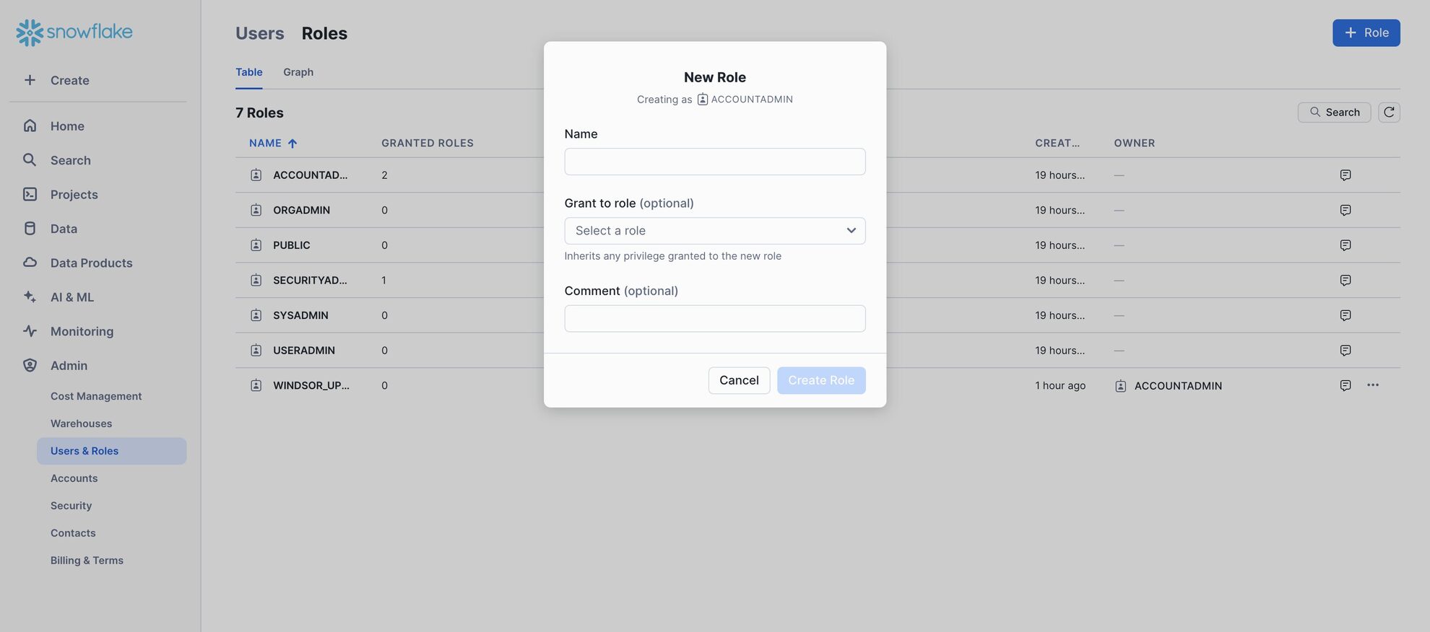This screenshot has width=1430, height=632.
Task: Open AI & ML in sidebar
Action: pos(72,297)
